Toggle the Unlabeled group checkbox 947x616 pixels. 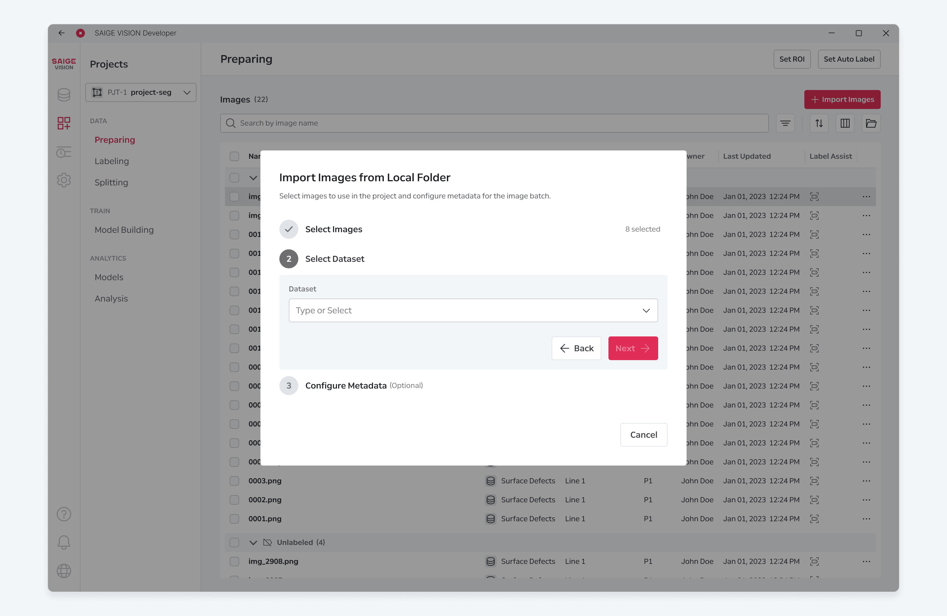(x=234, y=542)
